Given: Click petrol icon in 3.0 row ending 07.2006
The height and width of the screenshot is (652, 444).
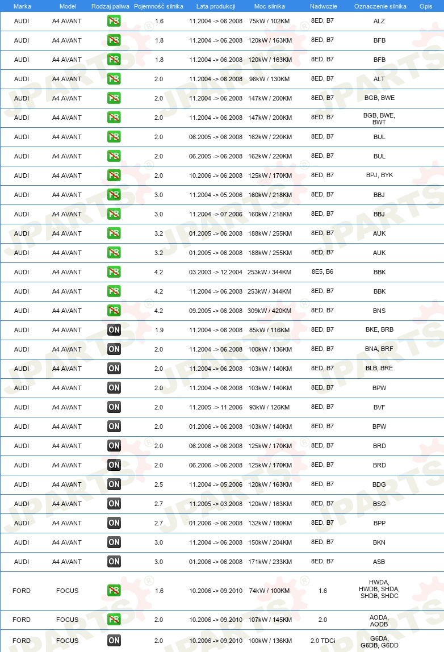Looking at the screenshot, I should point(114,214).
